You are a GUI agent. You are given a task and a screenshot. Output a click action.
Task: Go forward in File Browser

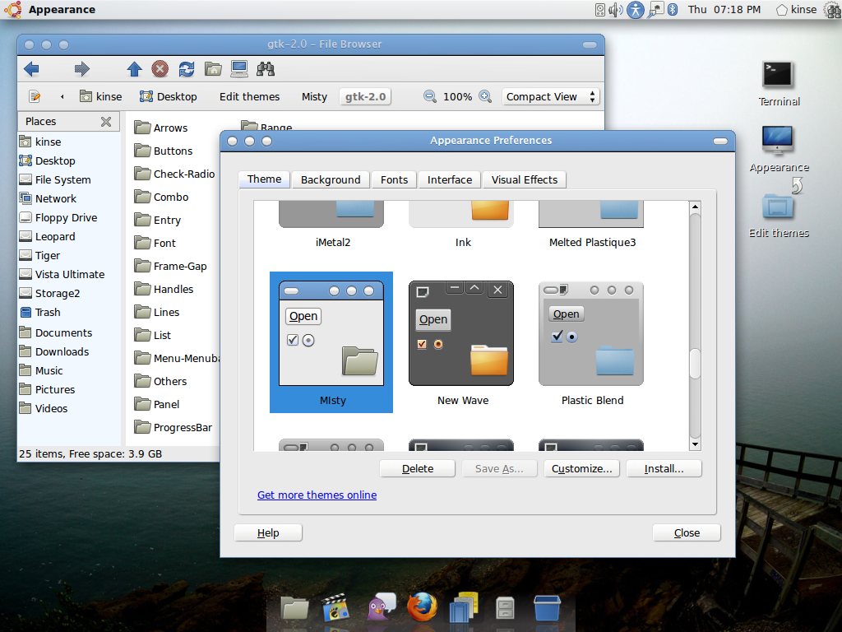coord(81,69)
